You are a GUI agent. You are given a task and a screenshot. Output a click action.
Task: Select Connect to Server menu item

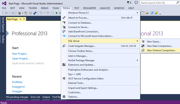101,27
